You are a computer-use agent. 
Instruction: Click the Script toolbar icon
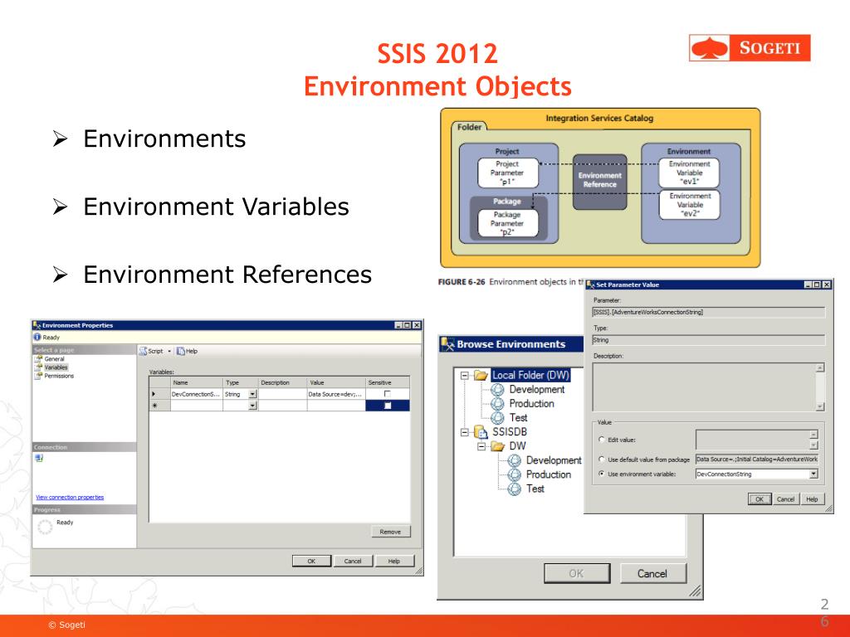[x=143, y=351]
